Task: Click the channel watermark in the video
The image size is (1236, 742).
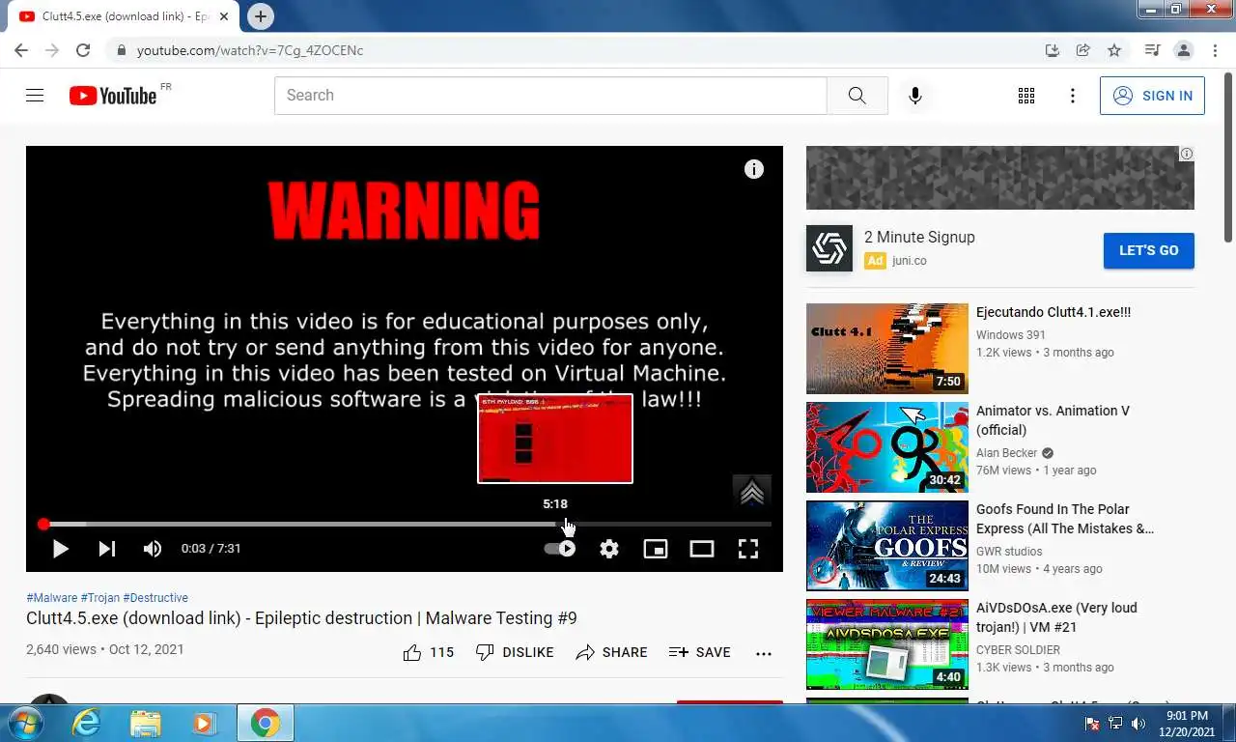Action: tap(752, 492)
